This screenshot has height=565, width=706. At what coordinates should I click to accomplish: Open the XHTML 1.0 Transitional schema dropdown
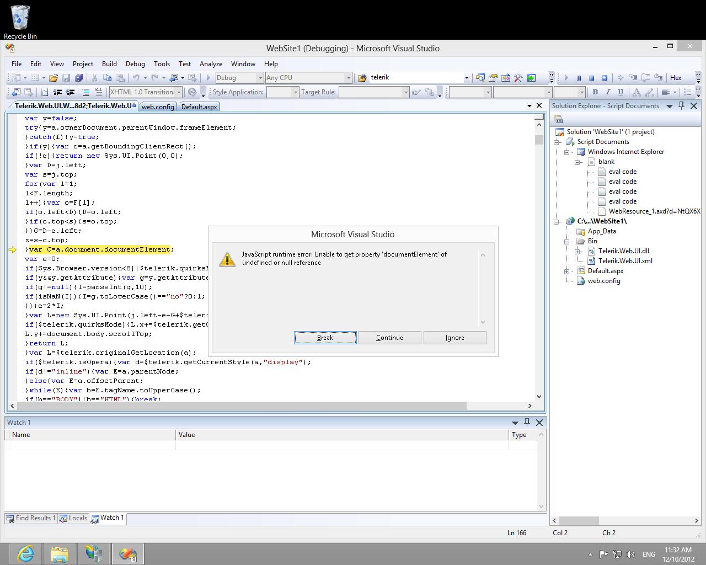coord(179,92)
